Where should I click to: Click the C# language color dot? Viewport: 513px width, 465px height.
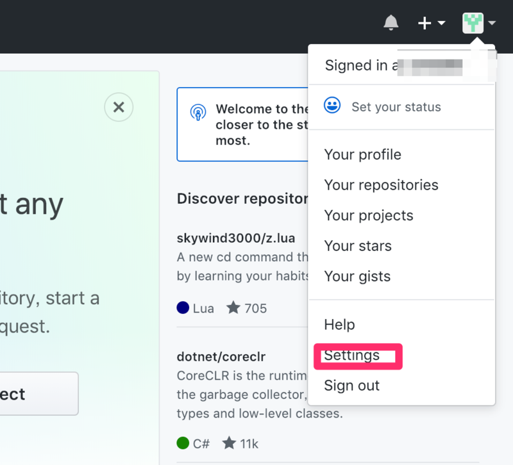(183, 443)
